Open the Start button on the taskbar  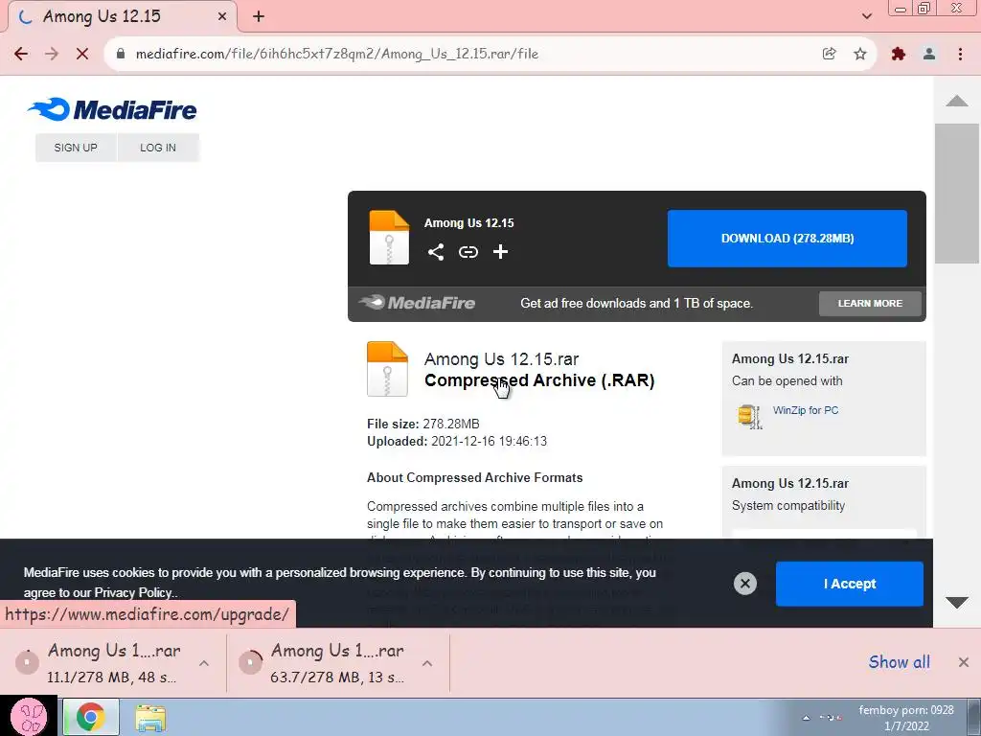(30, 717)
